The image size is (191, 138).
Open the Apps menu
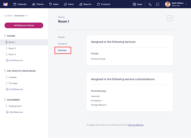tap(138, 4)
